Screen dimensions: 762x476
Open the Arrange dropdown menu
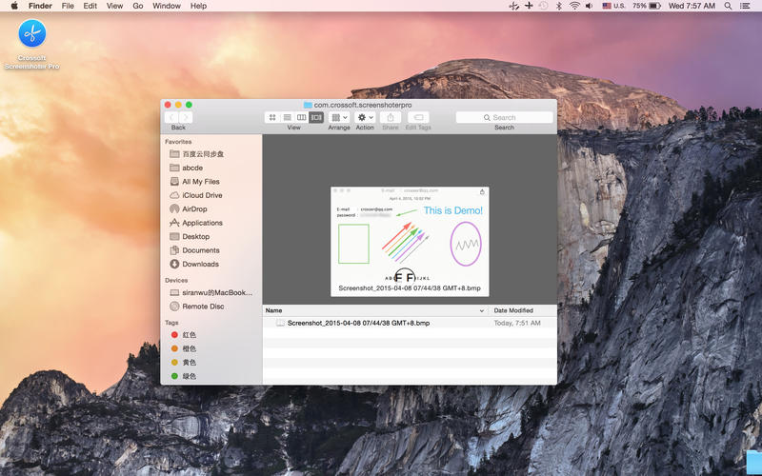click(x=339, y=117)
